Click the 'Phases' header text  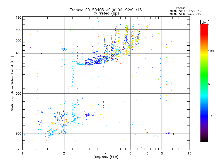tap(180, 8)
